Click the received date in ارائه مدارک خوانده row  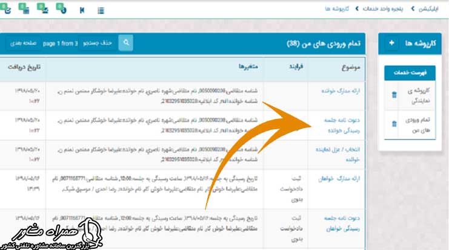click(27, 95)
